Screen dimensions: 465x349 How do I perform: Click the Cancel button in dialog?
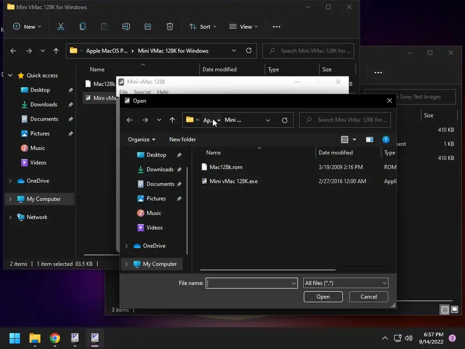click(369, 297)
